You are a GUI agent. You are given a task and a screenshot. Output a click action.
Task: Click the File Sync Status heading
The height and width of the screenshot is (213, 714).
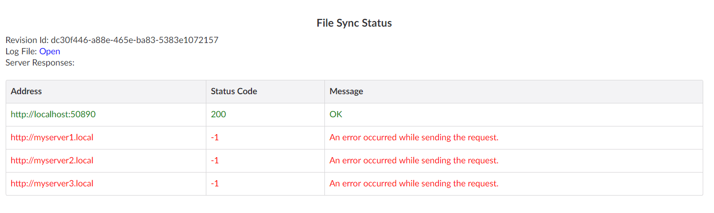pos(354,23)
